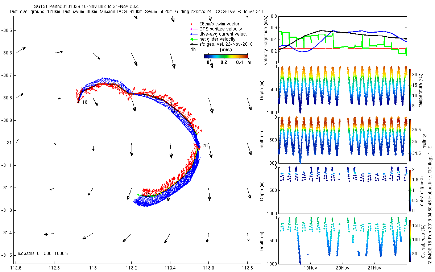Click the '-31.2' latitude tick label

tap(7, 188)
